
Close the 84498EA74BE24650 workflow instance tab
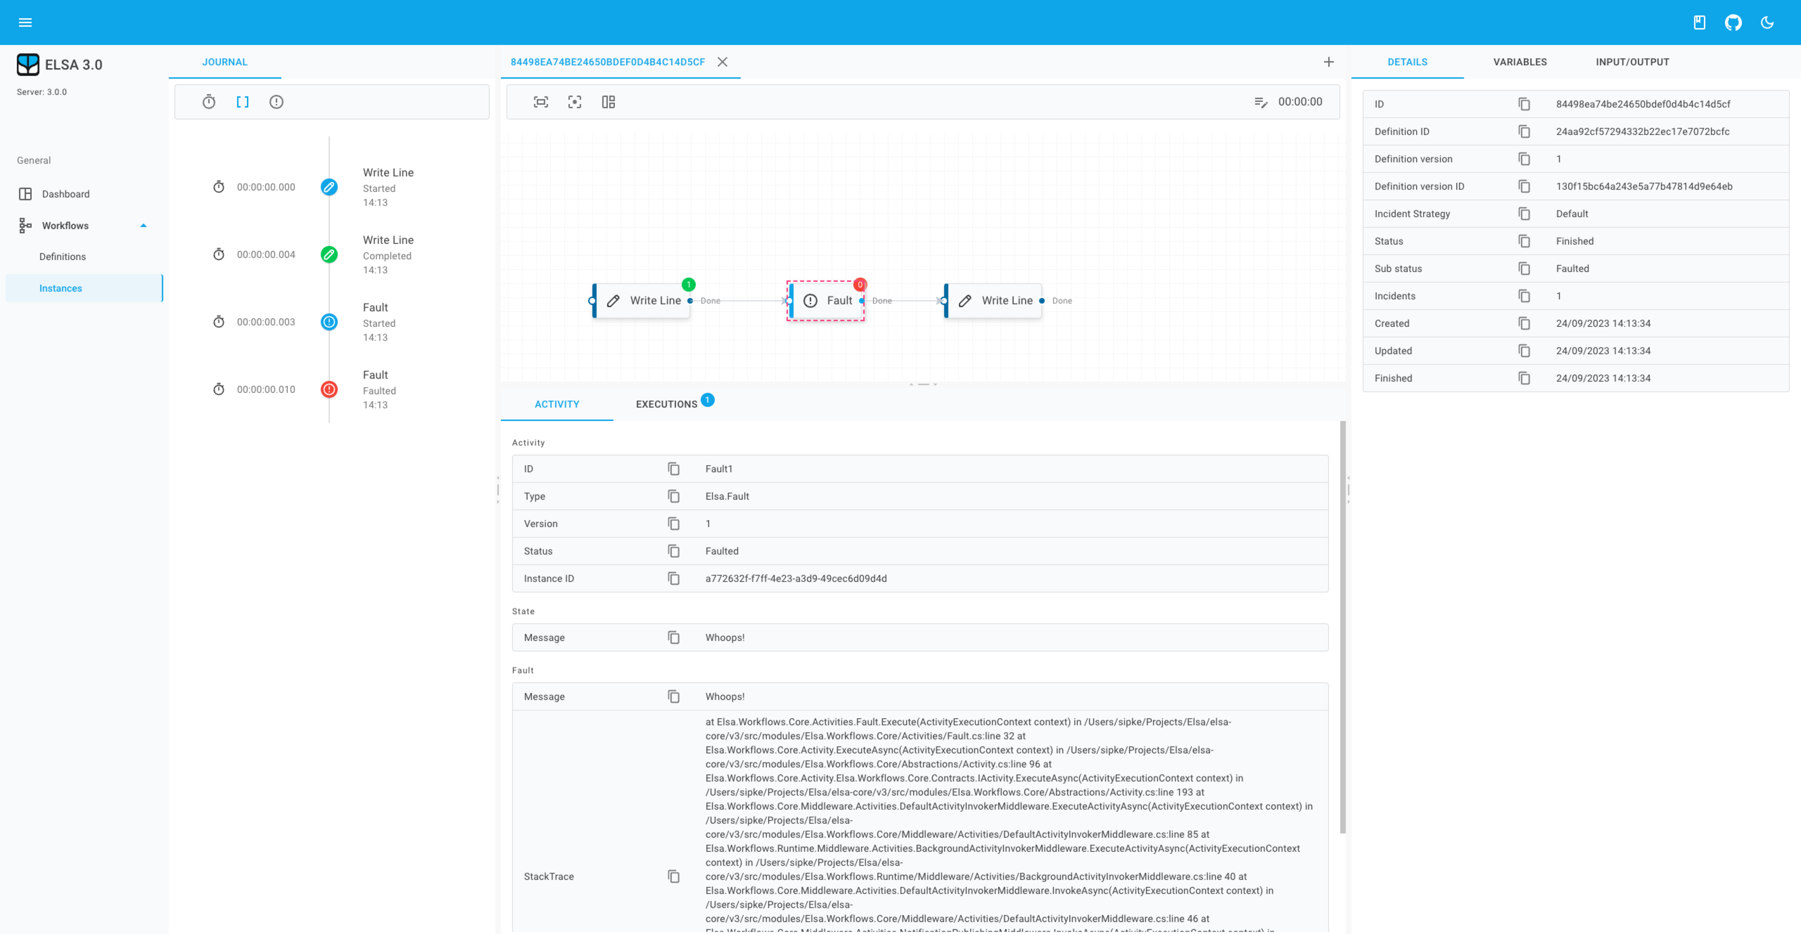[722, 61]
